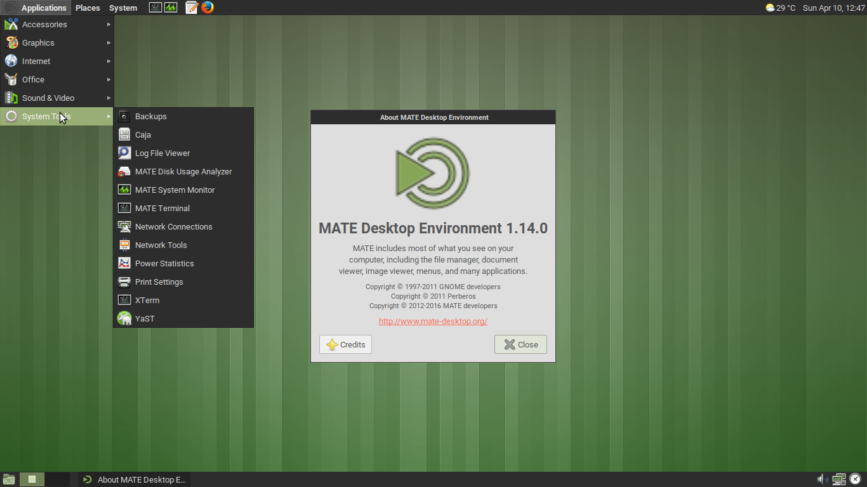Click the line Copyright © 2012-2016 MATE developers
The image size is (867, 487).
[433, 306]
